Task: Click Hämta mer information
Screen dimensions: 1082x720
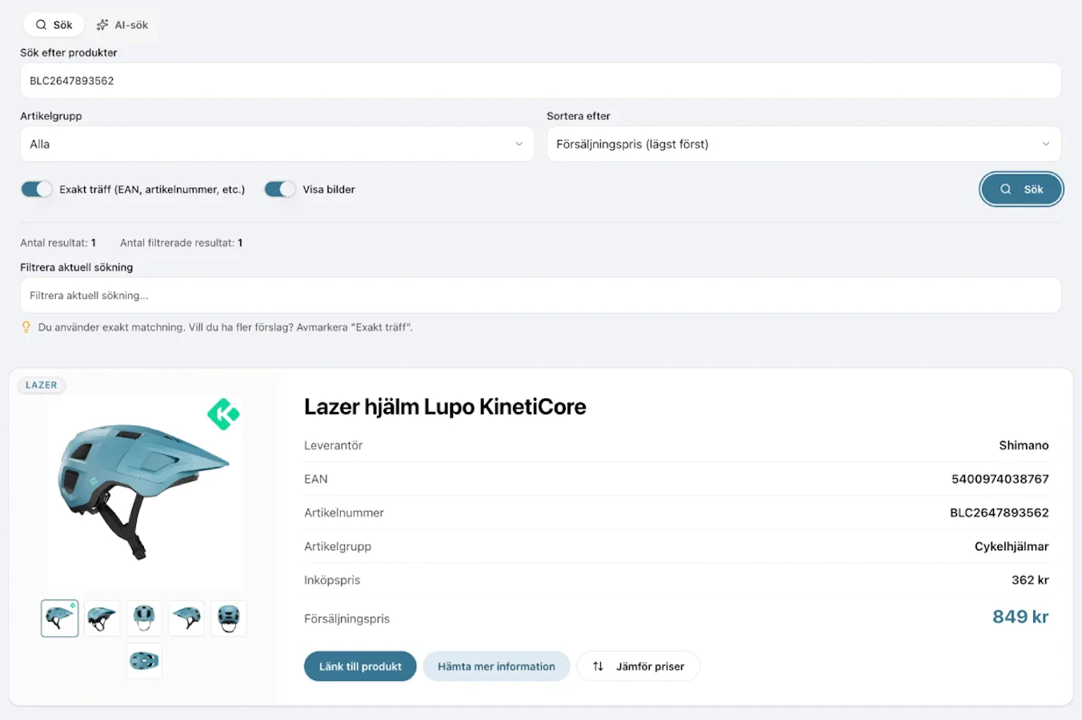Action: click(x=496, y=666)
